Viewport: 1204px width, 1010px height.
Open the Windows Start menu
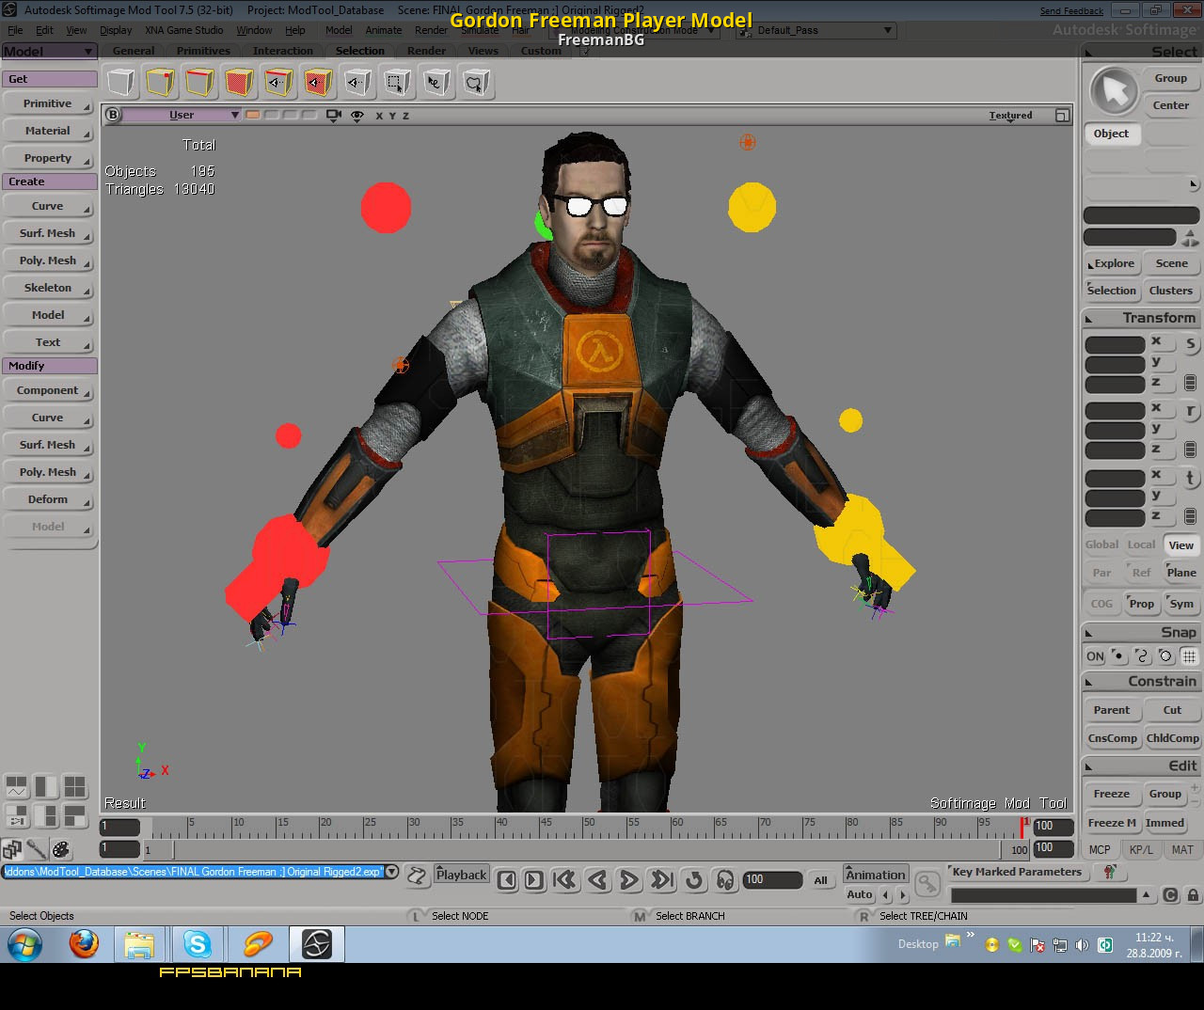tap(24, 944)
